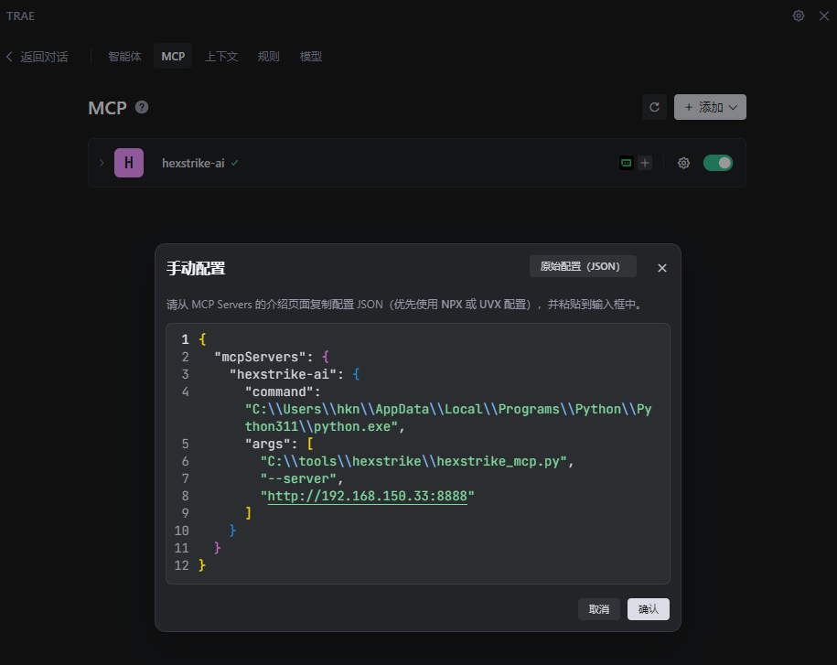837x665 pixels.
Task: Open the 模型 tab
Action: tap(311, 57)
